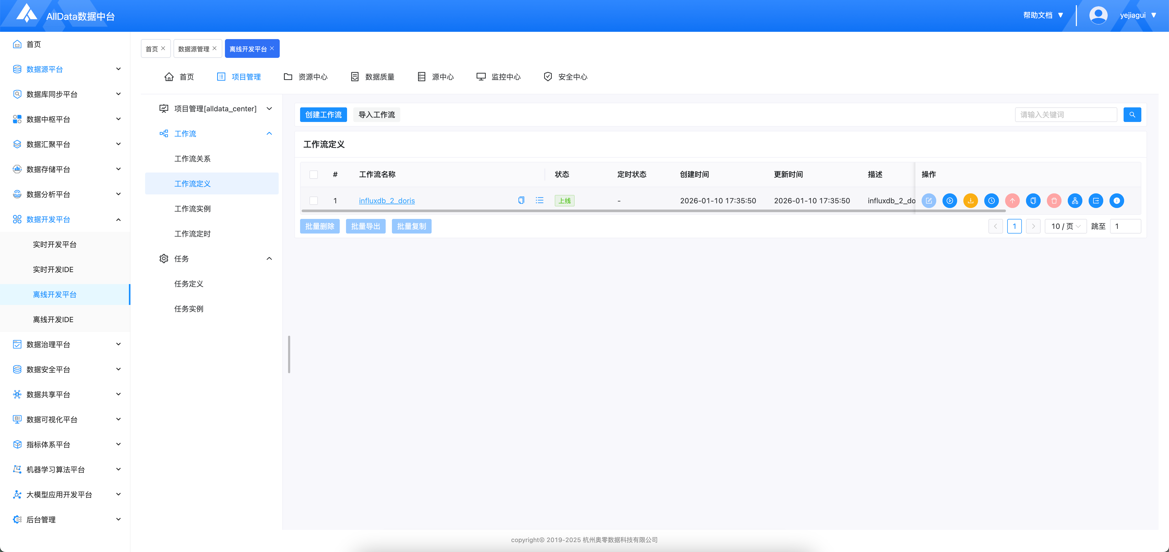Click the tree view icon in operations
This screenshot has height=552, width=1169.
point(1075,201)
